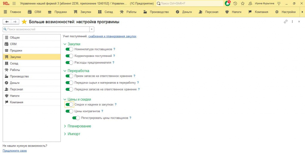Open notifications bell with red badge
Image resolution: width=305 pixels, height=155 pixels.
click(227, 3)
